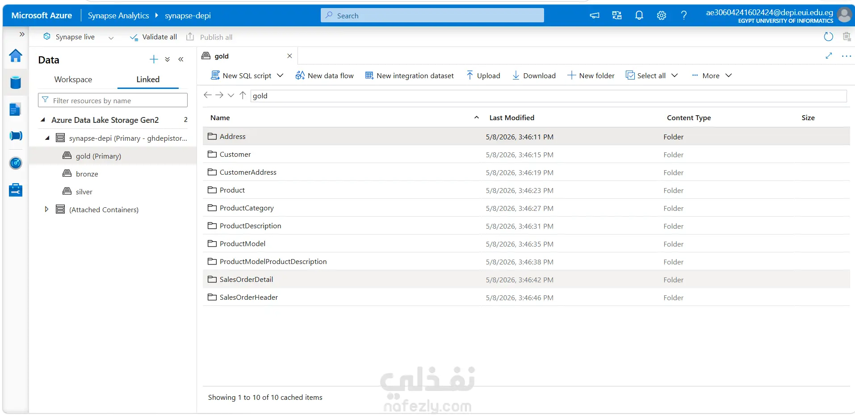This screenshot has width=855, height=415.
Task: Sort the list by Name column
Action: (x=220, y=117)
